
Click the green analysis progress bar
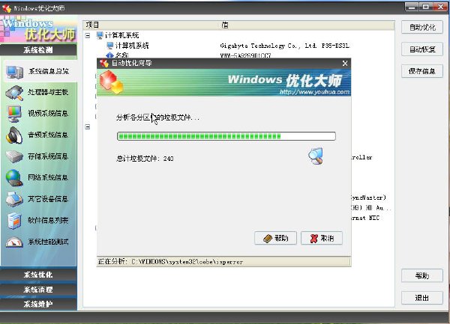(x=226, y=136)
